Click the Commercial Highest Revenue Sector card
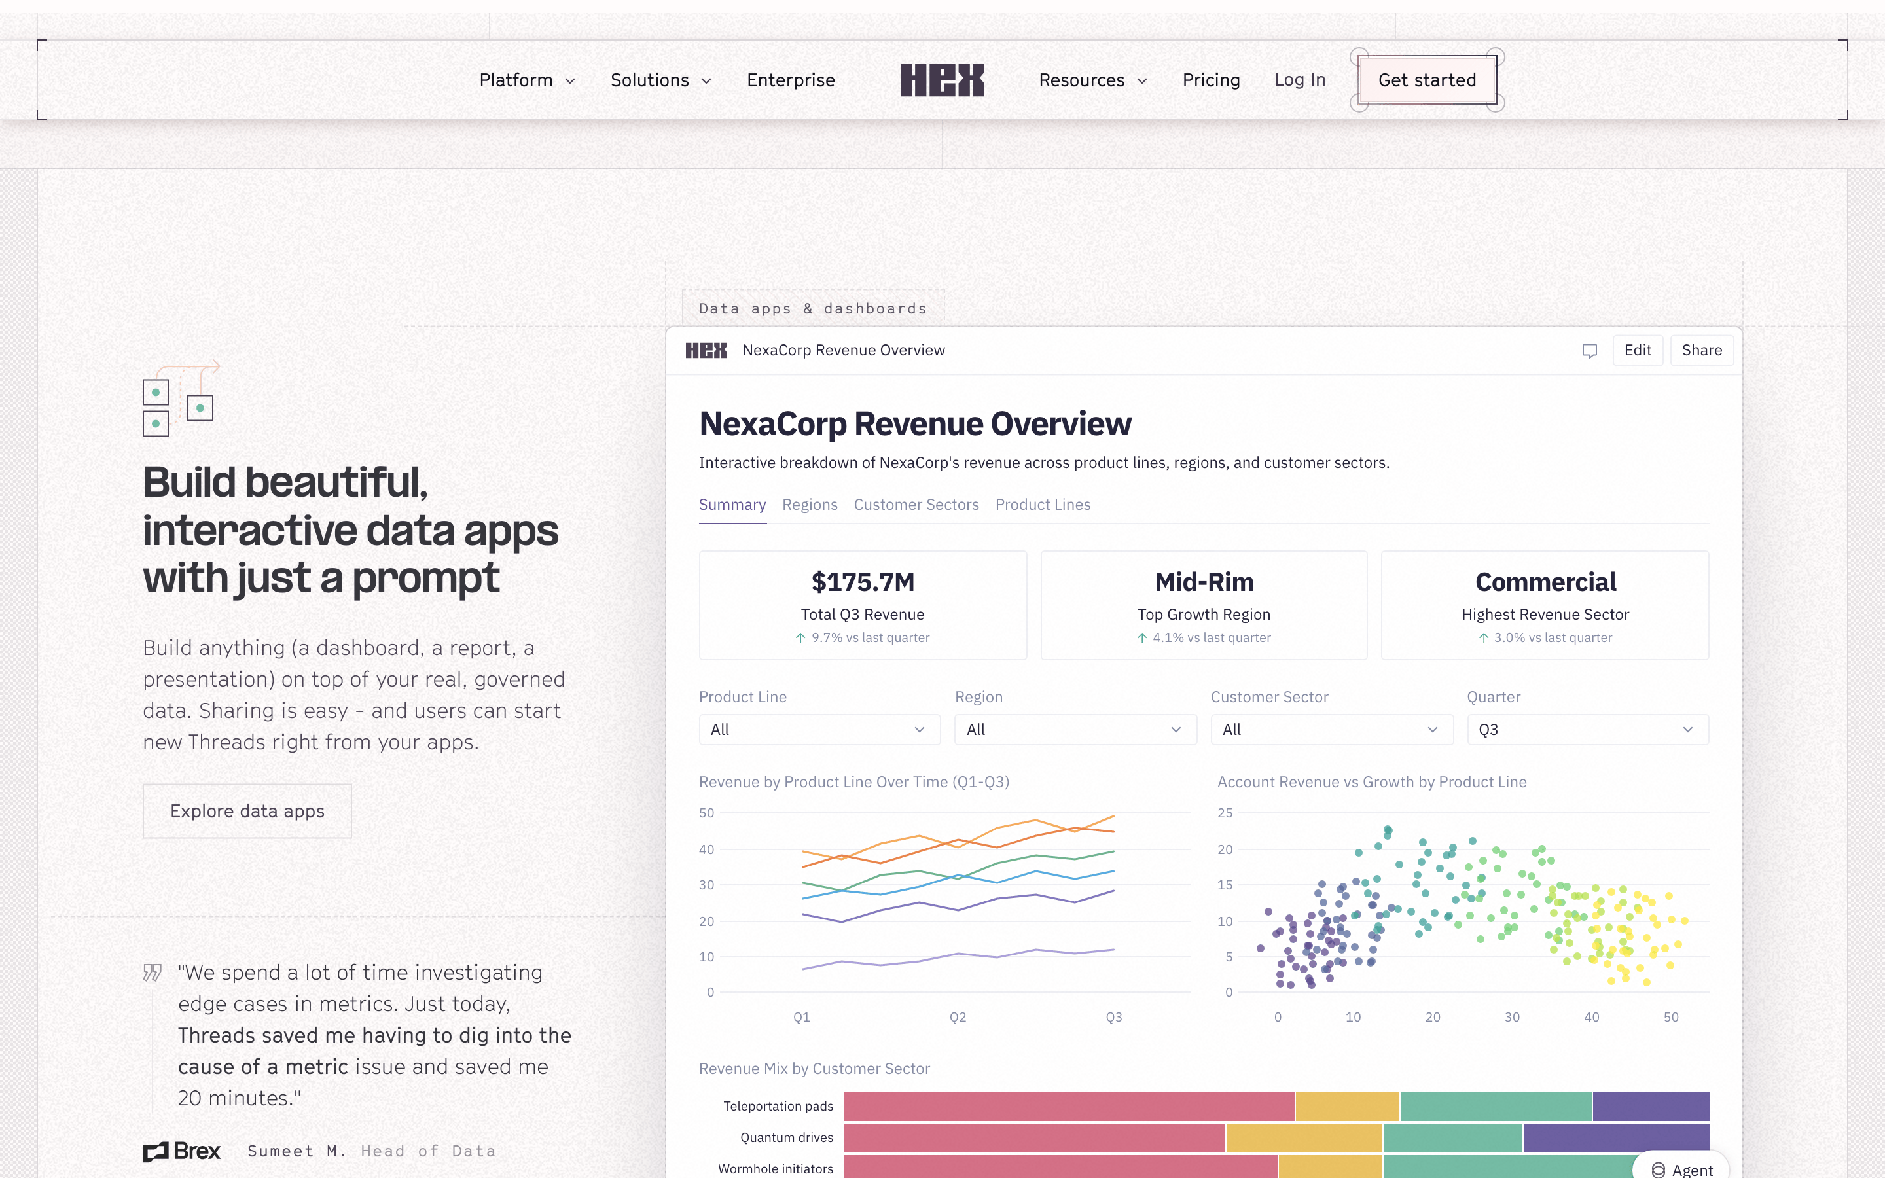This screenshot has height=1178, width=1885. (1545, 605)
